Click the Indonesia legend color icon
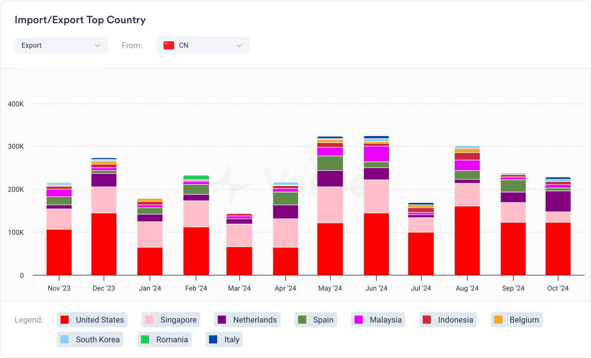The height and width of the screenshot is (358, 591). pyautogui.click(x=427, y=320)
